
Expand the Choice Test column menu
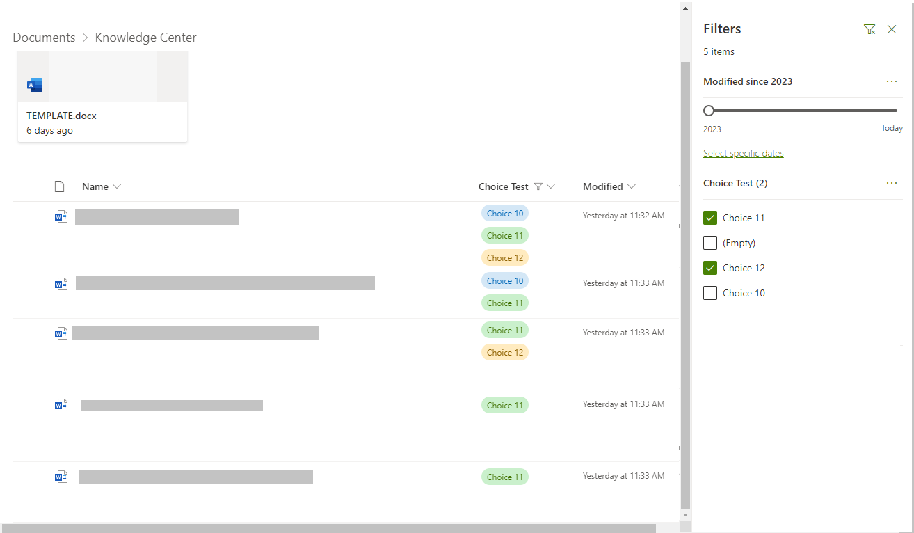point(551,186)
